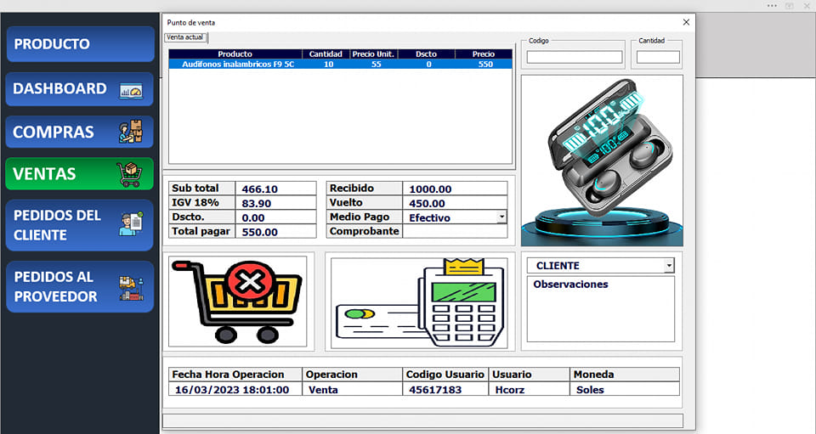Click the Ventas shopping cart box icon
This screenshot has width=816, height=434.
(129, 174)
